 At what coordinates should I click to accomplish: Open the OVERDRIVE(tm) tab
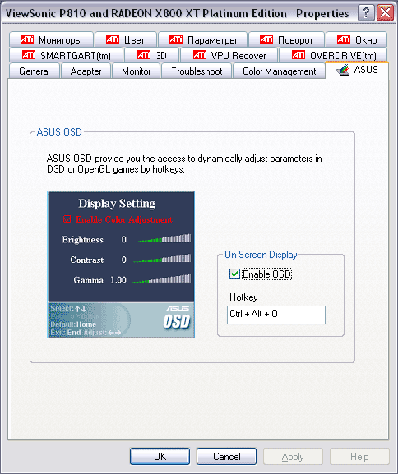[x=333, y=55]
